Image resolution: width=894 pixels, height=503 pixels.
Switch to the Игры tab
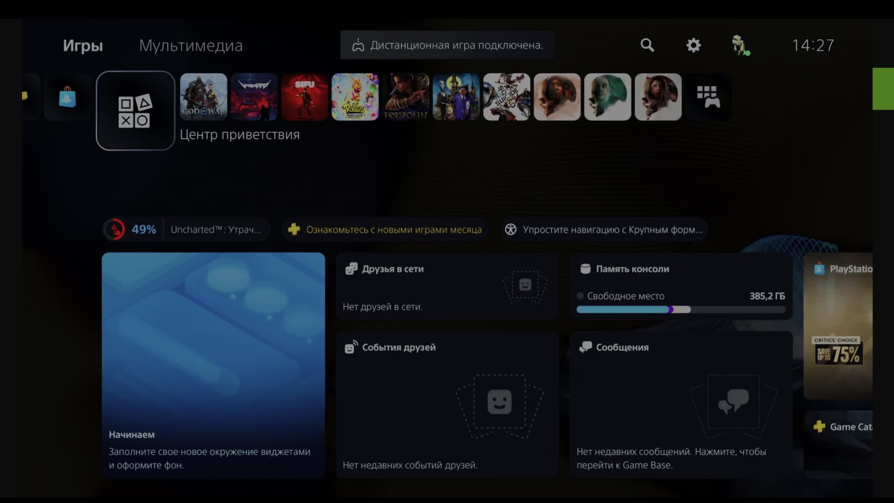[83, 45]
